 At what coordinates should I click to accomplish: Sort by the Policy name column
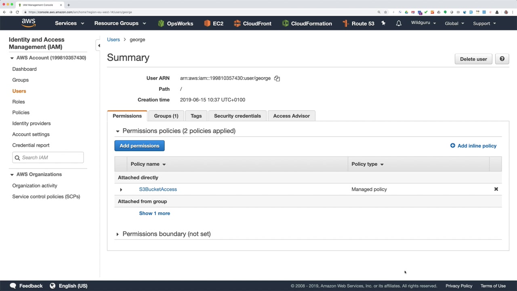148,164
